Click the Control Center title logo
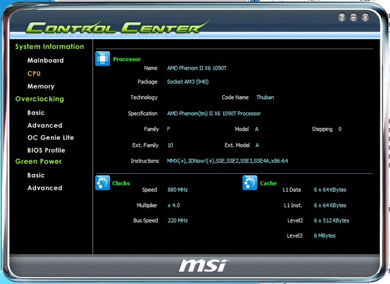This screenshot has width=390, height=284. [x=117, y=28]
